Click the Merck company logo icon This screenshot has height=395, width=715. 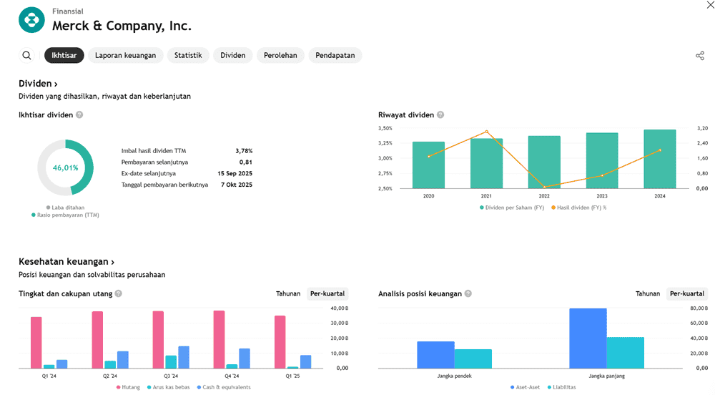tap(31, 20)
